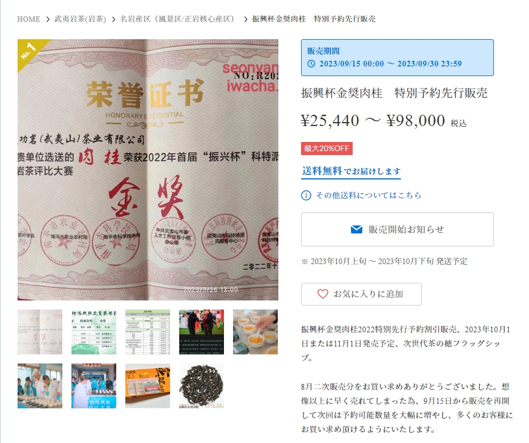Click the お気に入りに追加 button
529x443 pixels.
(361, 294)
